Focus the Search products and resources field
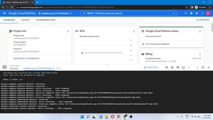 129,13
